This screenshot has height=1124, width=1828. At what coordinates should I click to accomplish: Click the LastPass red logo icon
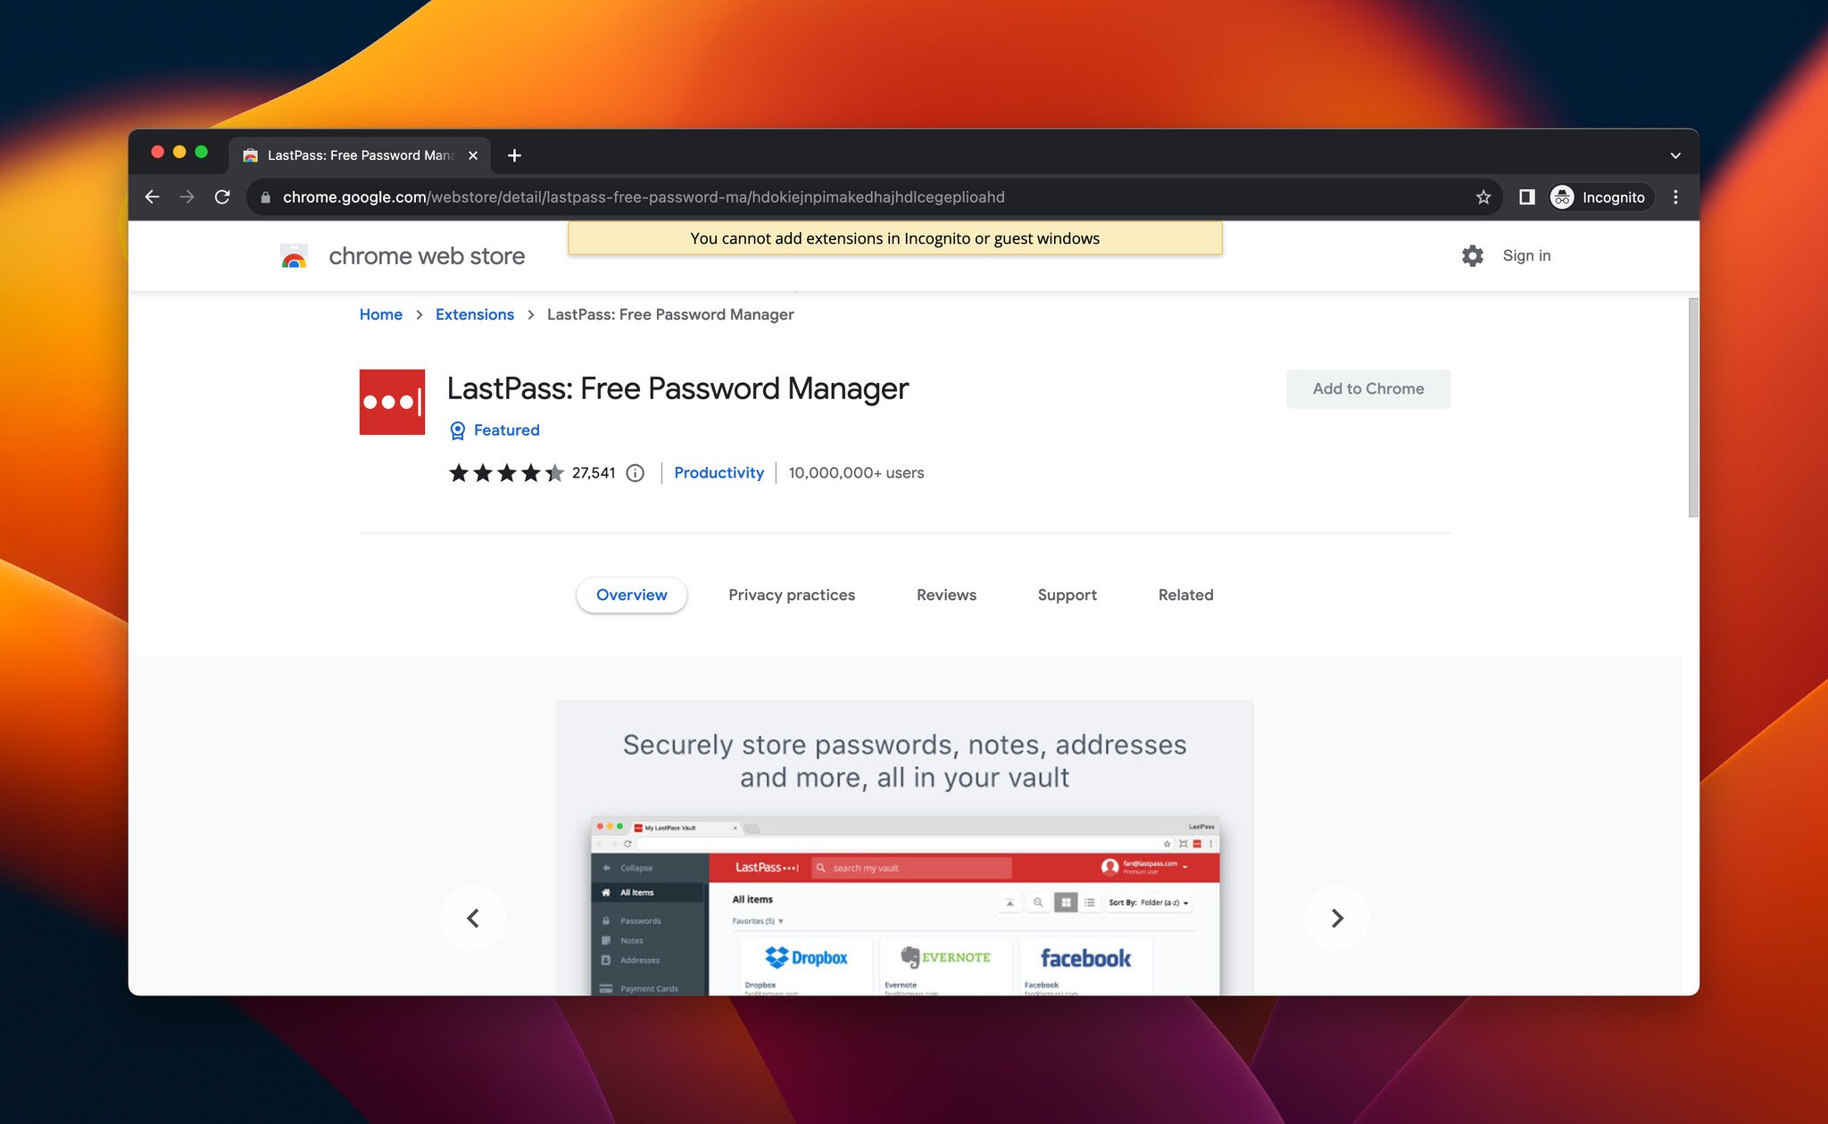pyautogui.click(x=392, y=402)
